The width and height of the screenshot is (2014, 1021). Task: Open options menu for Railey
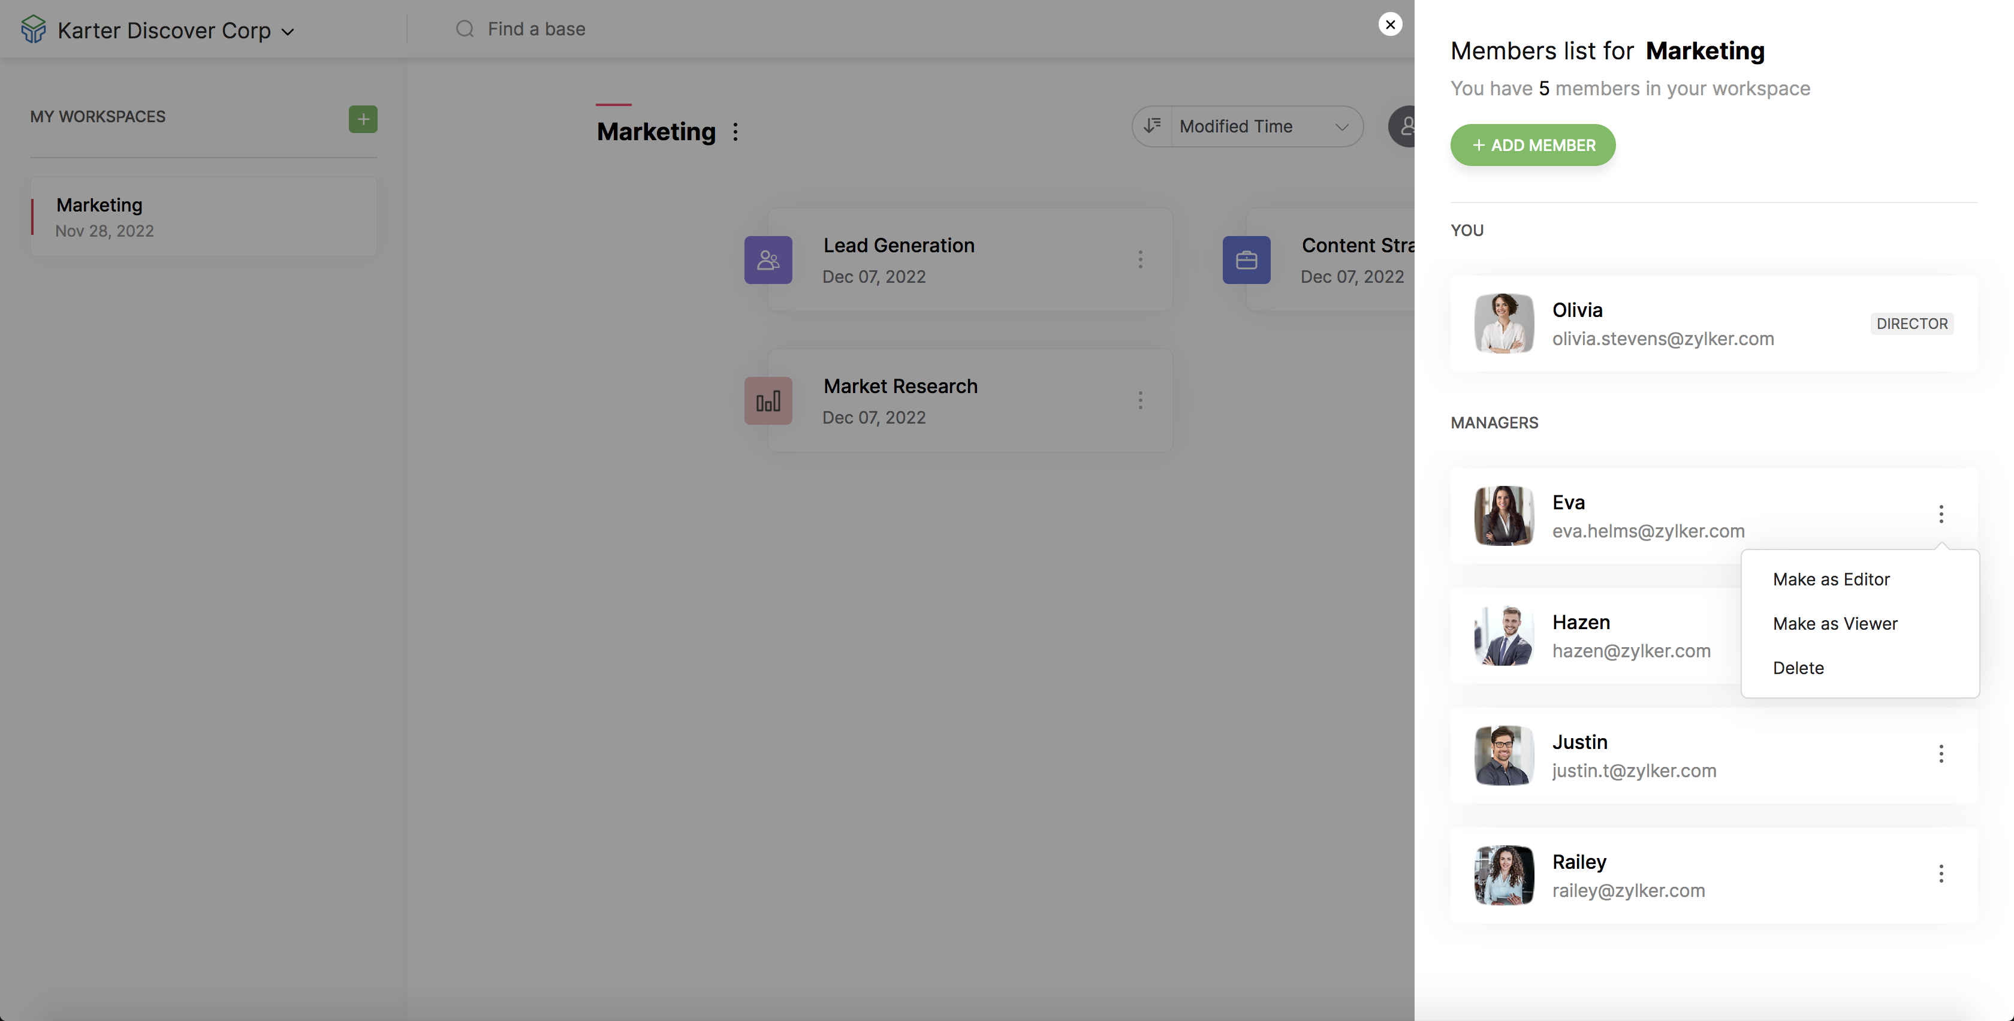point(1940,874)
